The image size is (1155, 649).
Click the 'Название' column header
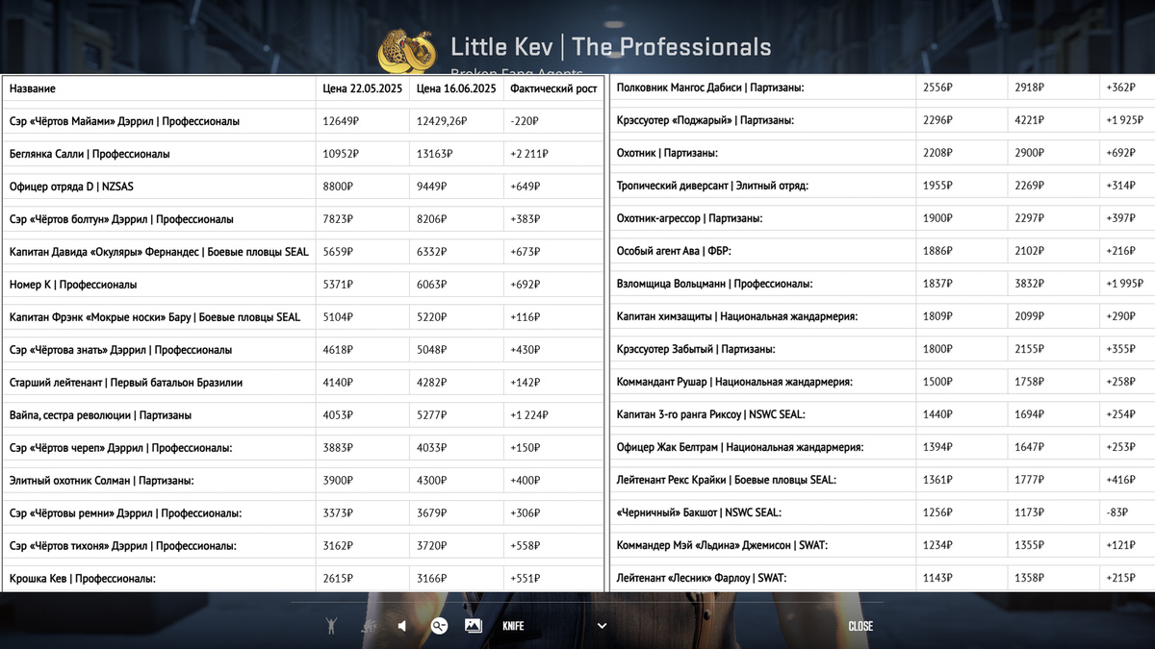(x=33, y=88)
